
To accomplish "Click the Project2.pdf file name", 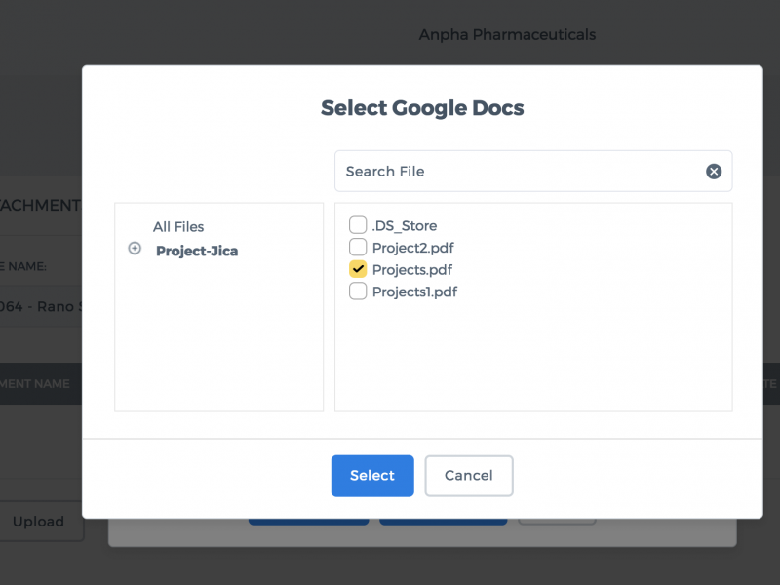I will [x=412, y=248].
